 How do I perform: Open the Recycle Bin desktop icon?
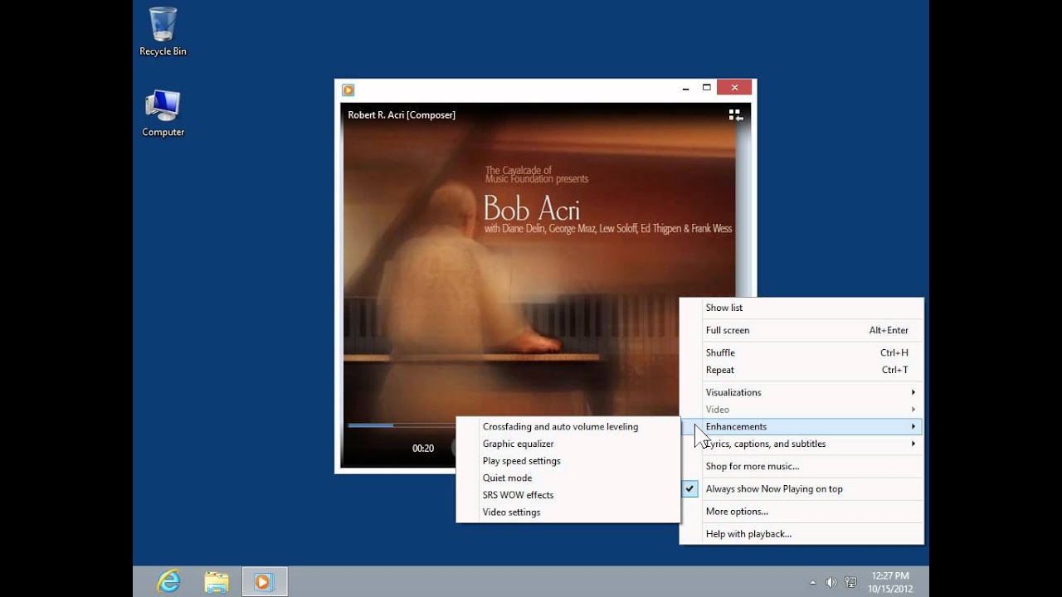click(163, 32)
